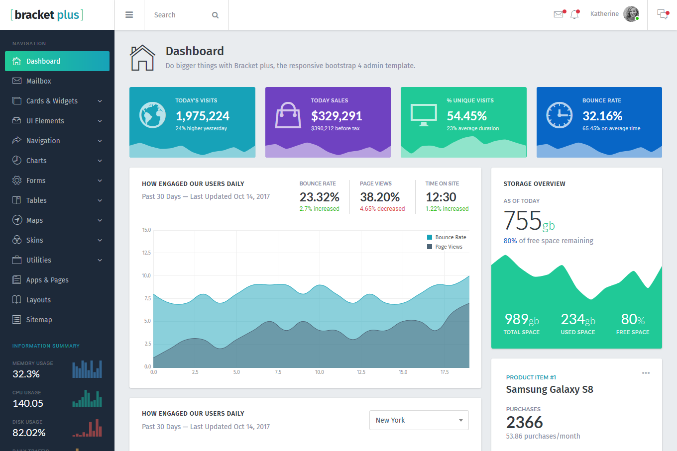
Task: Open Layouts from the sidebar
Action: coord(38,300)
